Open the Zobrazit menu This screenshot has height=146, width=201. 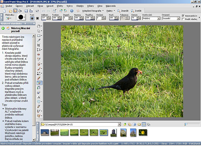30,6
